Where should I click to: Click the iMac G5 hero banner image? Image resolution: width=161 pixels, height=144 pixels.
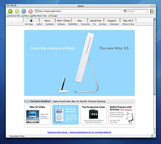tap(79, 63)
